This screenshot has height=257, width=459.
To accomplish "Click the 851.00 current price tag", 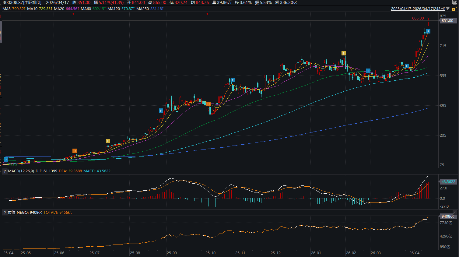I will (447, 21).
